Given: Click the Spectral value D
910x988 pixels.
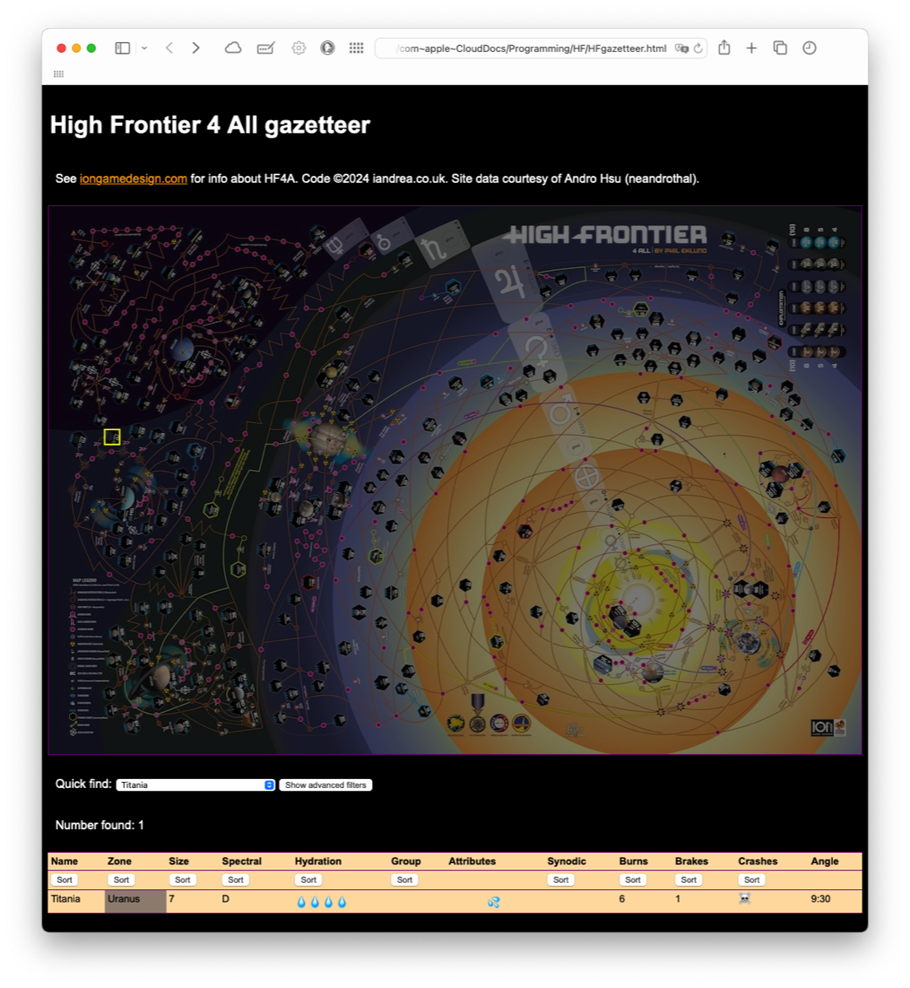Looking at the screenshot, I should click(225, 899).
